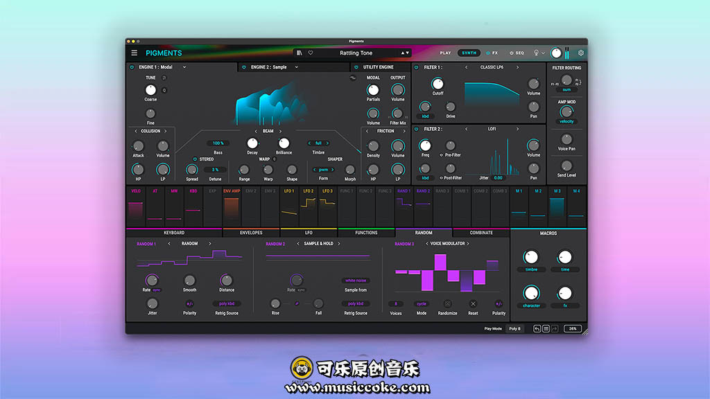The width and height of the screenshot is (710, 399).
Task: Click the 'cycle' Mode button
Action: [x=422, y=303]
